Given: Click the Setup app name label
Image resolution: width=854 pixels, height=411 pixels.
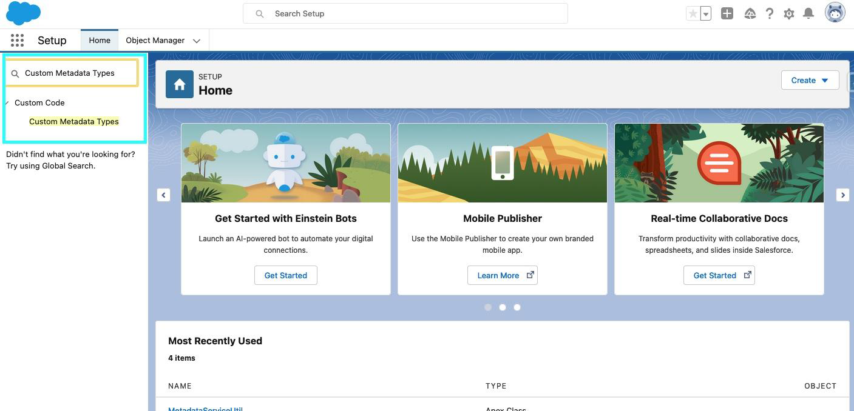Looking at the screenshot, I should 52,41.
